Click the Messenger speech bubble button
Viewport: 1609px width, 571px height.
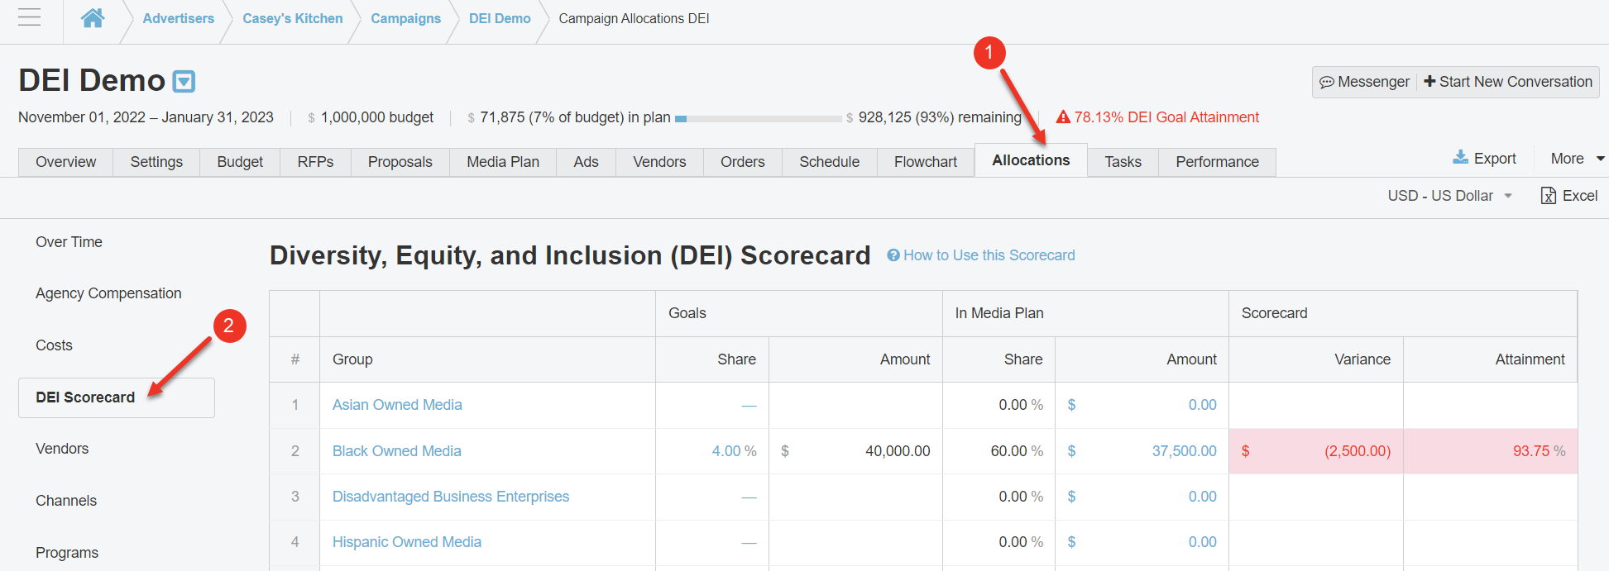tap(1364, 82)
